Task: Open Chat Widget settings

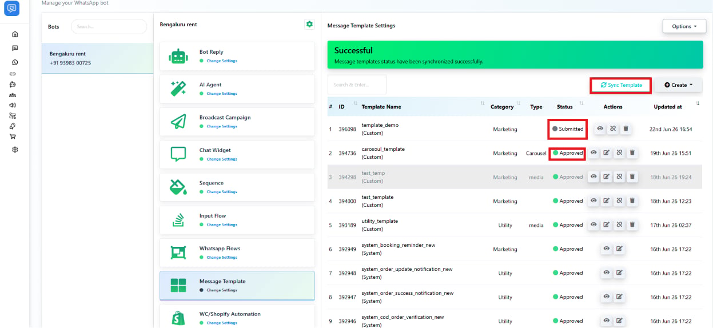Action: pos(237,154)
